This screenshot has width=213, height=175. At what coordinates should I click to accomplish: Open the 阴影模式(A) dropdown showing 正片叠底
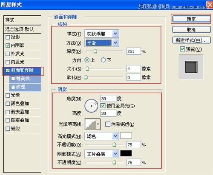point(102,154)
